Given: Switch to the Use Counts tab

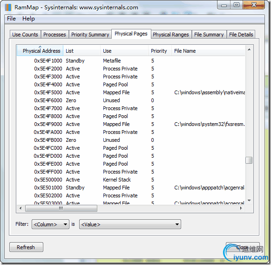Looking at the screenshot, I should click(x=25, y=35).
